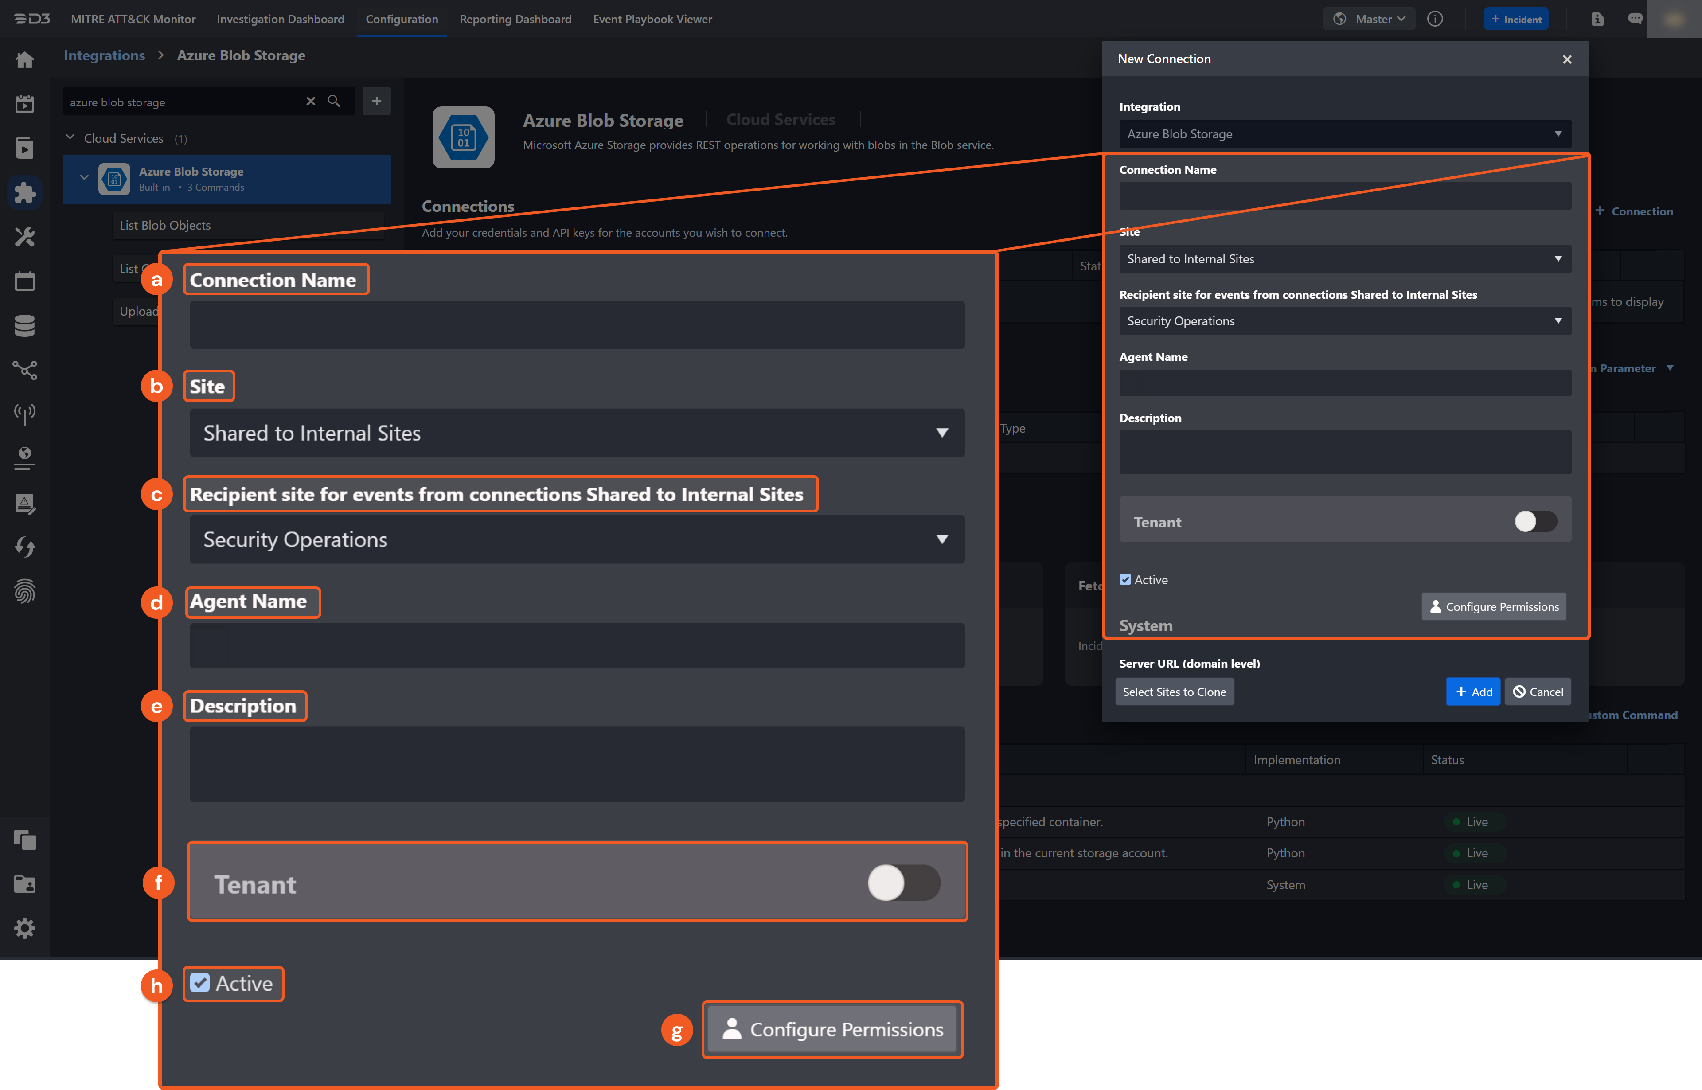Open the utilities wrench icon in sidebar
This screenshot has width=1702, height=1090.
coord(25,236)
